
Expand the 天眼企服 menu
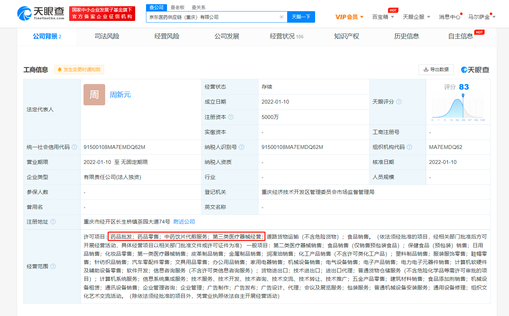416,17
